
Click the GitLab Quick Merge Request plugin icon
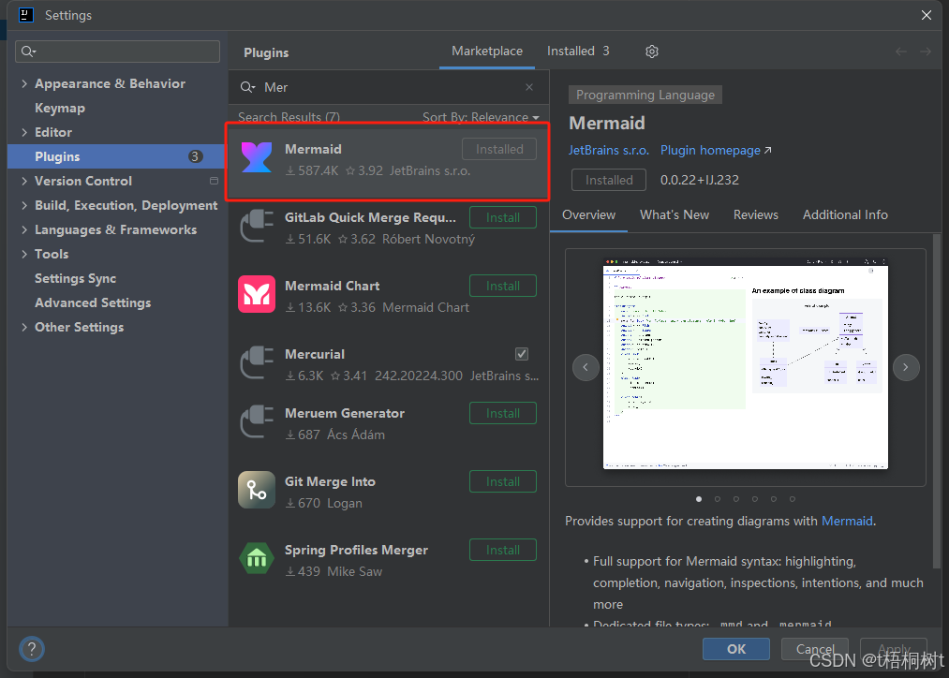(257, 226)
